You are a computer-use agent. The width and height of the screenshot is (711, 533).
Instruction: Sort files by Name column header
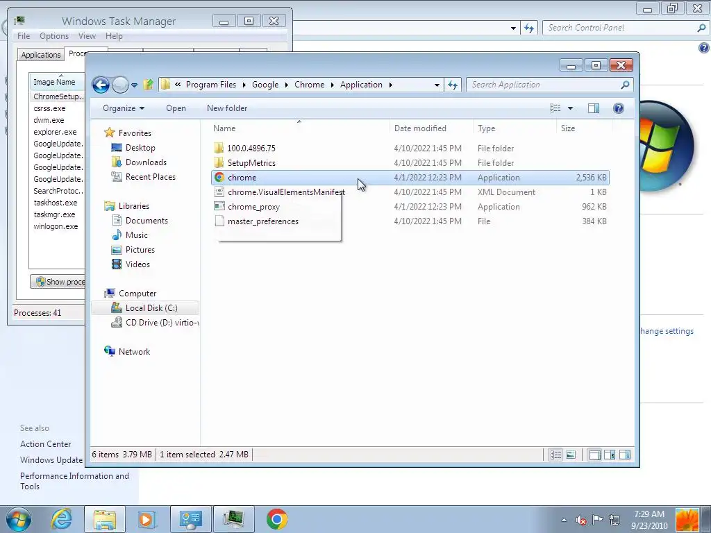(299, 128)
